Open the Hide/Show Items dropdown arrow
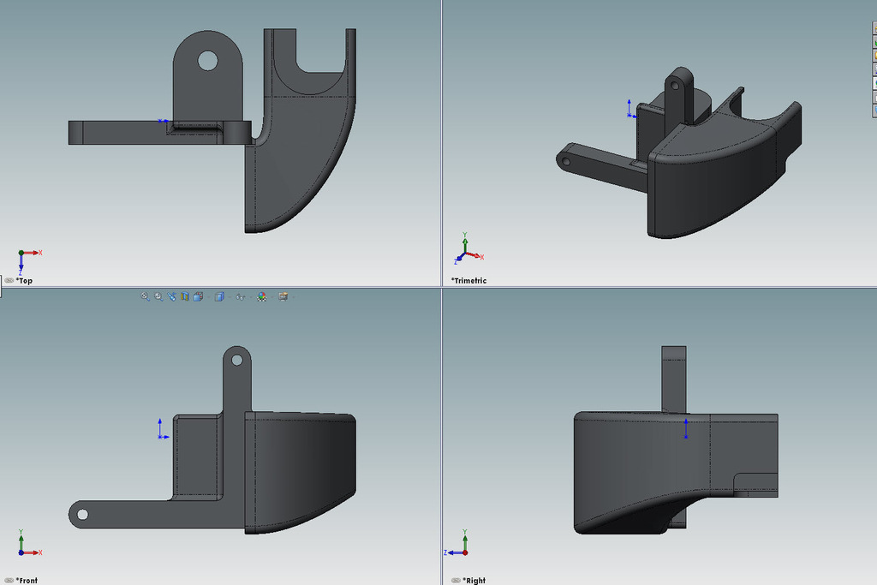The image size is (877, 585). 251,297
